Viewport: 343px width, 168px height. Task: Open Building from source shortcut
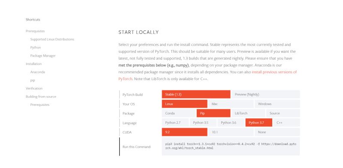(41, 96)
